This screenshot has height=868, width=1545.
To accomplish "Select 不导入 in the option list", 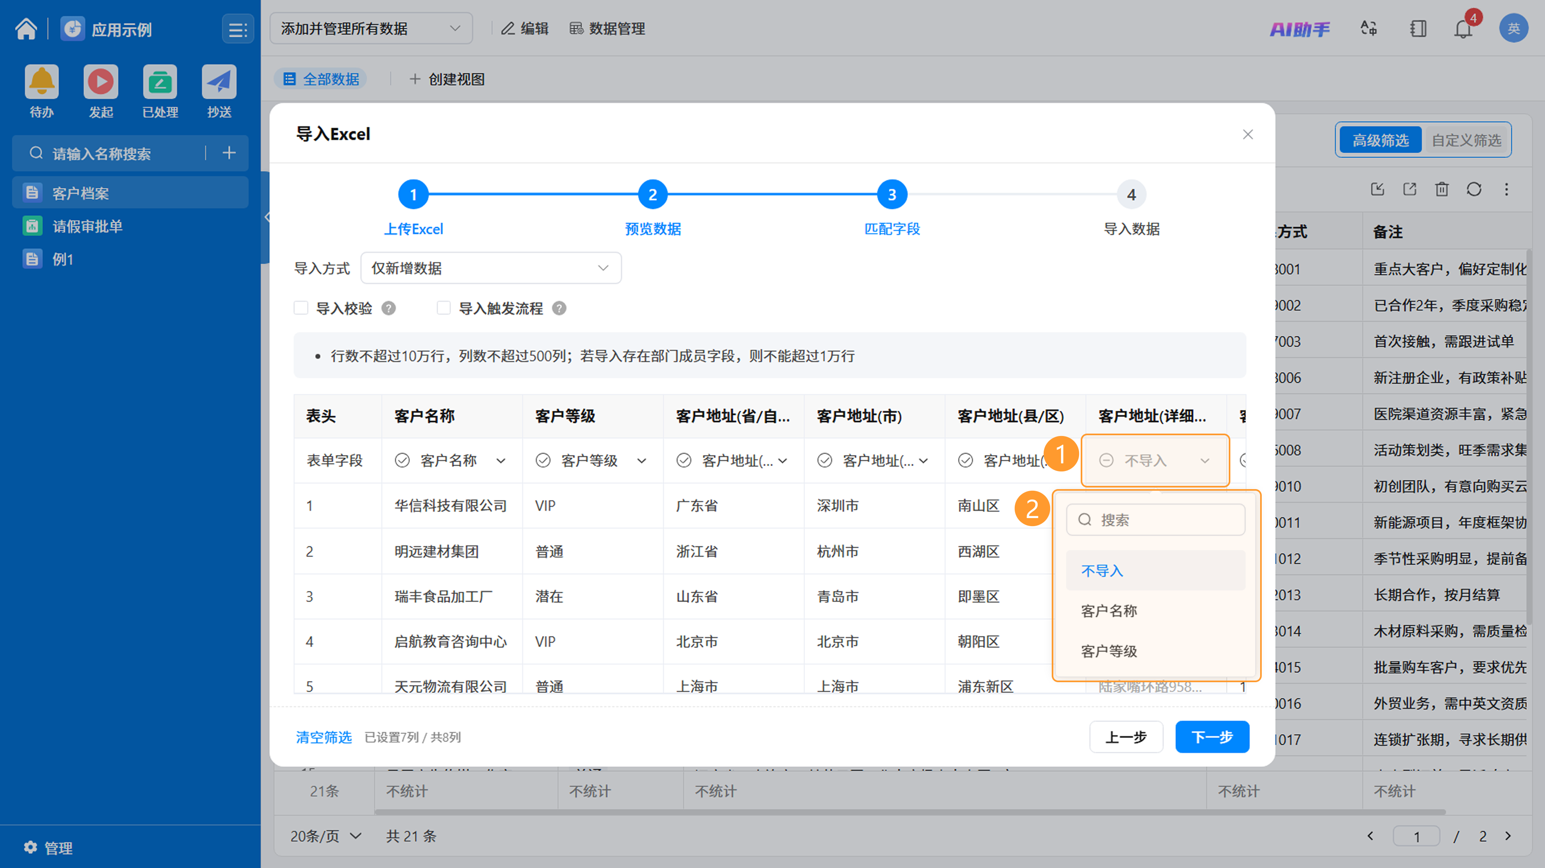I will [1155, 571].
